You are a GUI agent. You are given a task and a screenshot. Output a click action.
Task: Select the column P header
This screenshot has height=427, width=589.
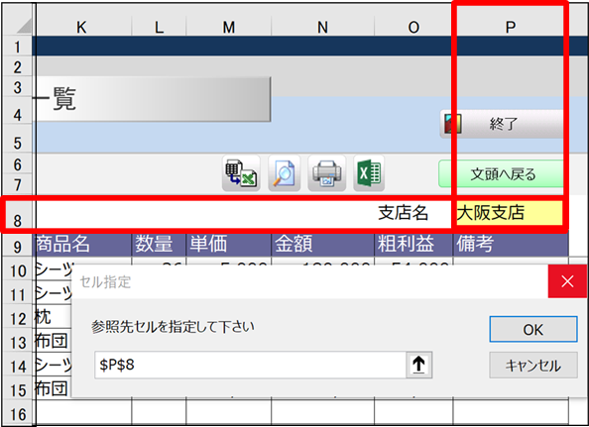(x=510, y=27)
